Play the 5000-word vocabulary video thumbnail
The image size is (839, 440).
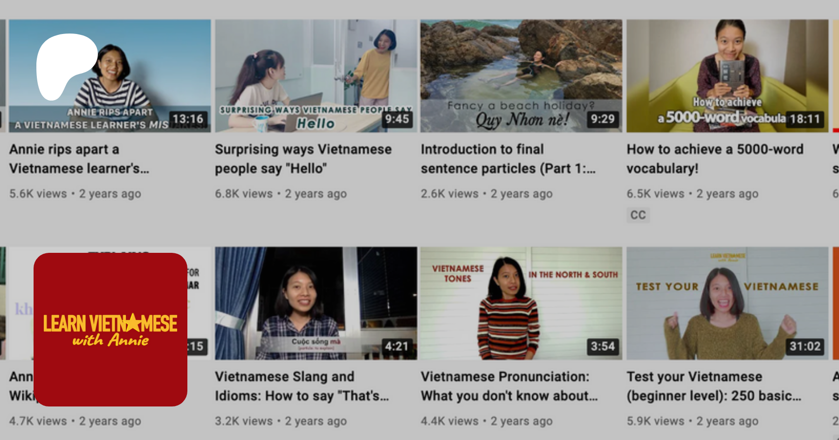[727, 76]
